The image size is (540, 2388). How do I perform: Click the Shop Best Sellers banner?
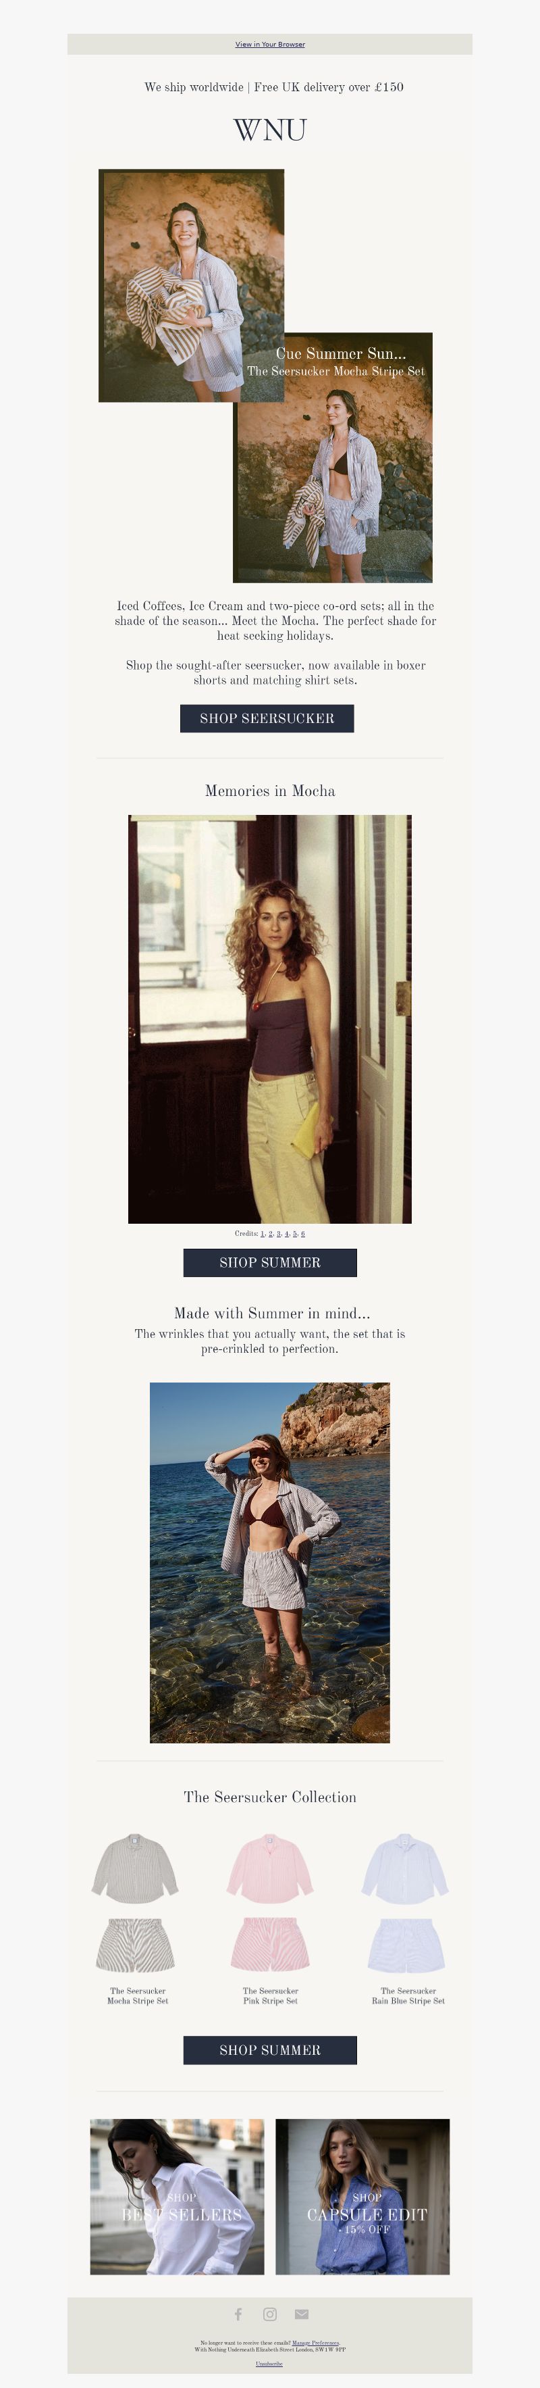tap(177, 2196)
